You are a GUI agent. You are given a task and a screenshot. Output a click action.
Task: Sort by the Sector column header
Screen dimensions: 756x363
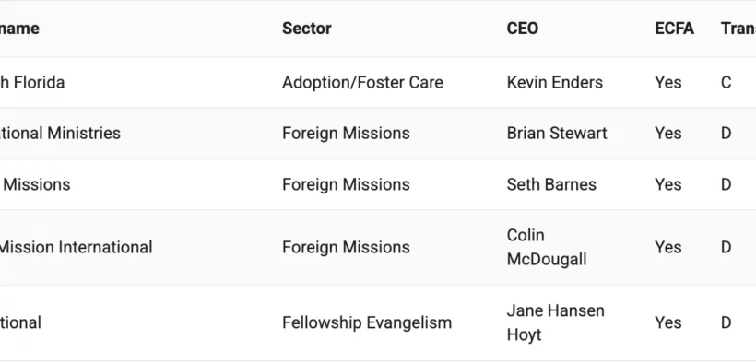[x=307, y=29]
